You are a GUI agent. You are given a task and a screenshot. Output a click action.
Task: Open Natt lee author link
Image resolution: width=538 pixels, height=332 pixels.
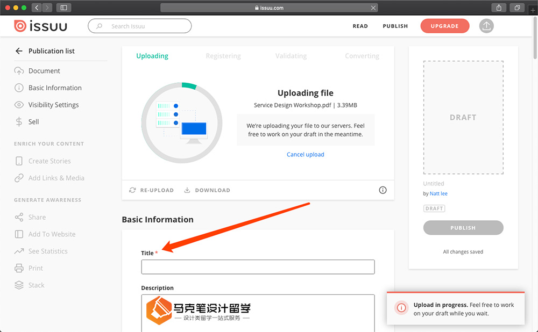coord(438,193)
